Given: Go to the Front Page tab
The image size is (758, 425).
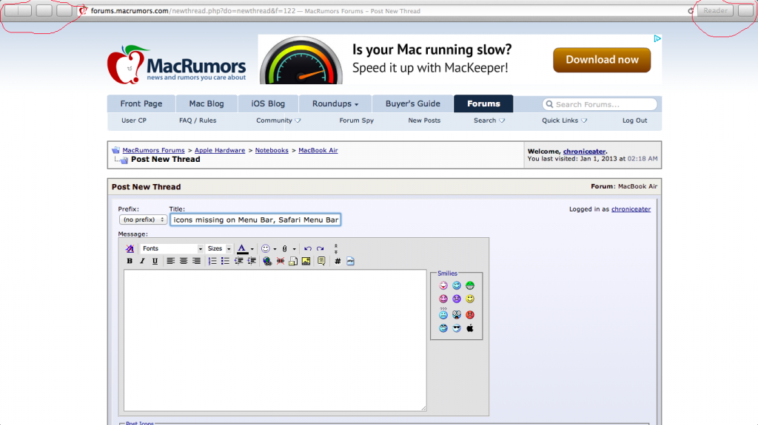Looking at the screenshot, I should 141,103.
